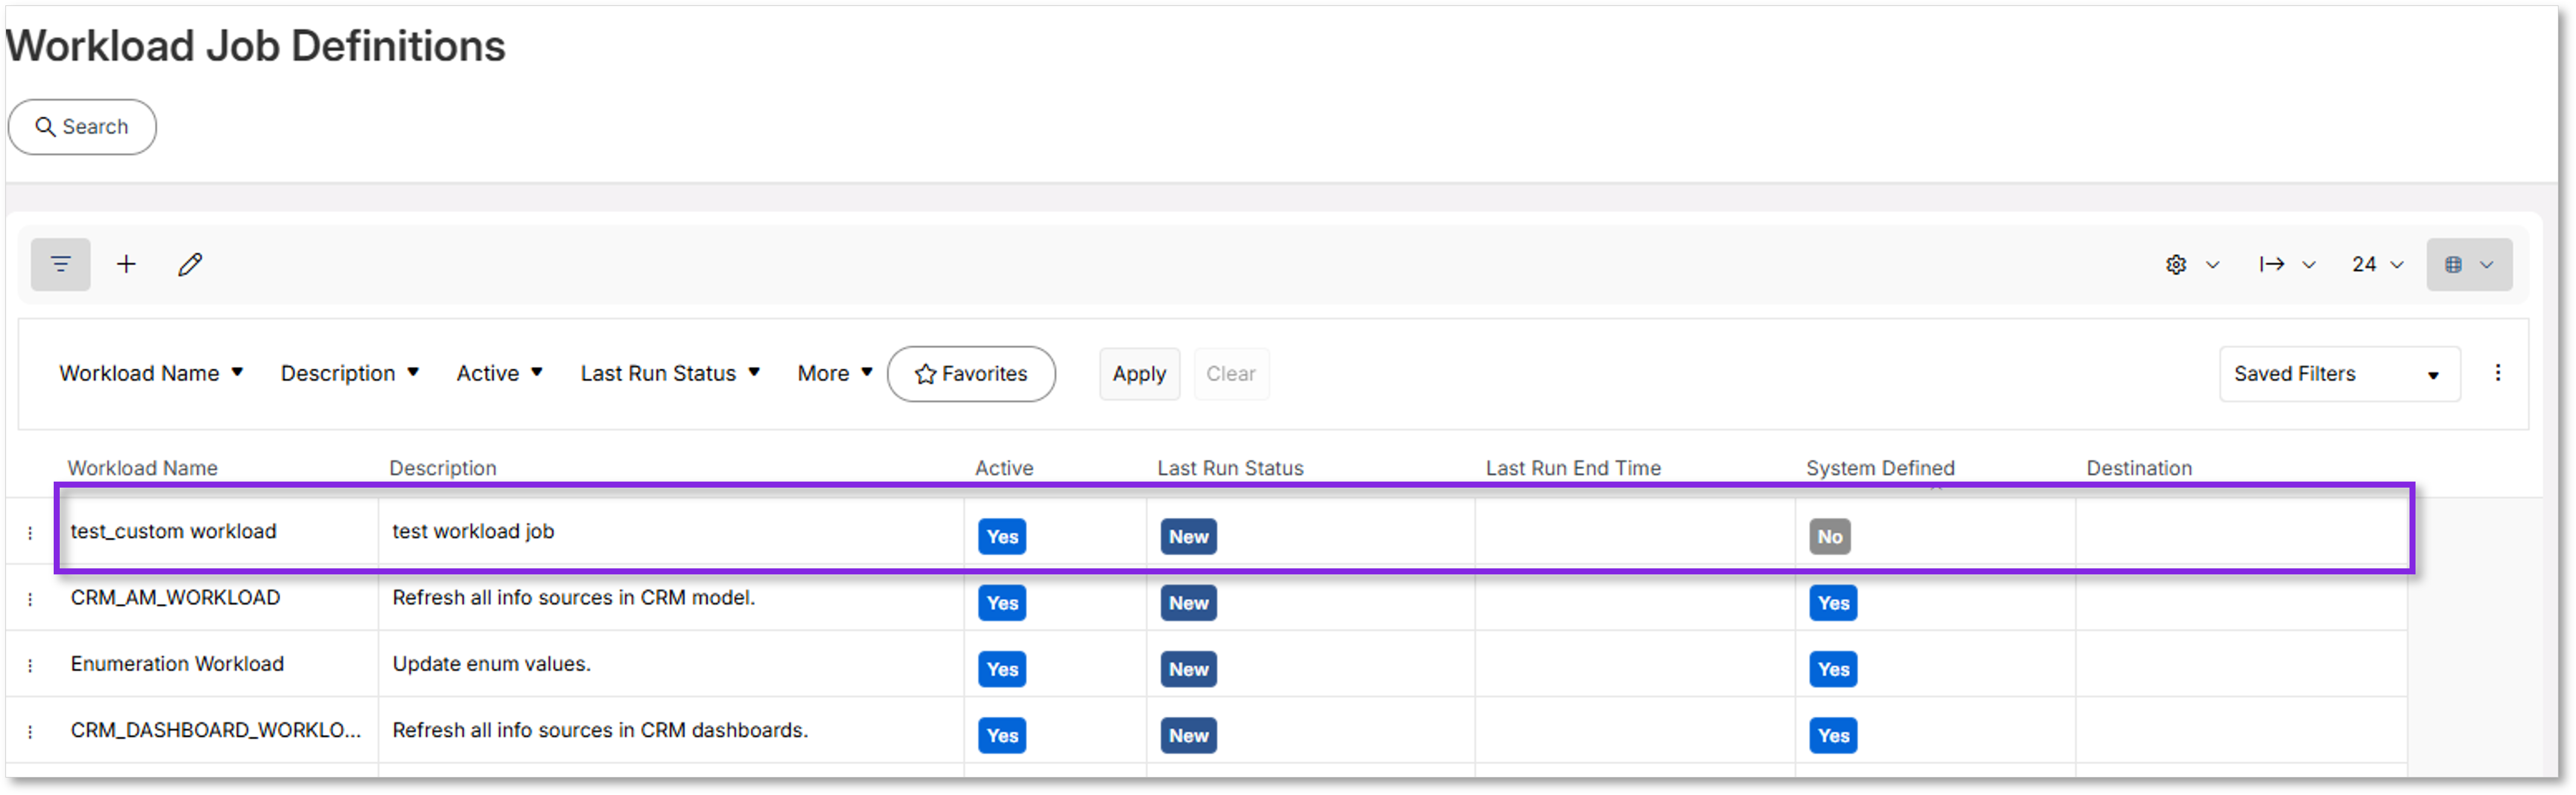Screen dimensions: 2576x795
Task: Expand the Description filter dropdown
Action: tap(349, 374)
